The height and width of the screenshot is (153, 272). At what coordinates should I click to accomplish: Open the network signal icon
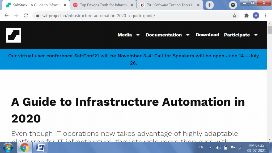tap(240, 148)
